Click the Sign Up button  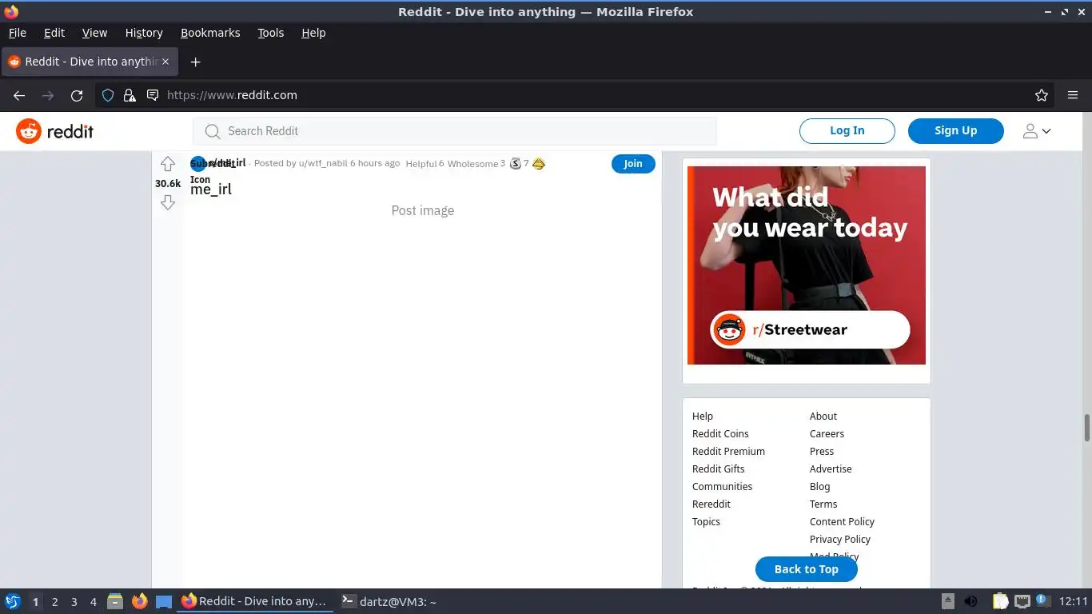click(x=955, y=131)
